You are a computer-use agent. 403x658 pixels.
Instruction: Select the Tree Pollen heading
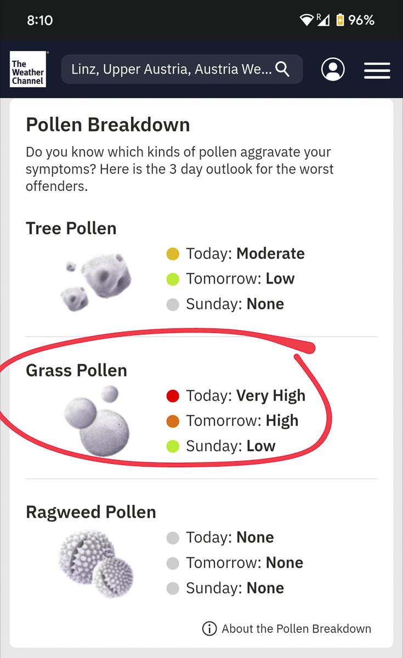pyautogui.click(x=71, y=228)
